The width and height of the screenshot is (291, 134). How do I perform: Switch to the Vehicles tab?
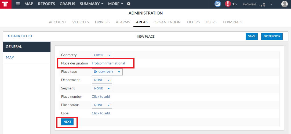81,22
